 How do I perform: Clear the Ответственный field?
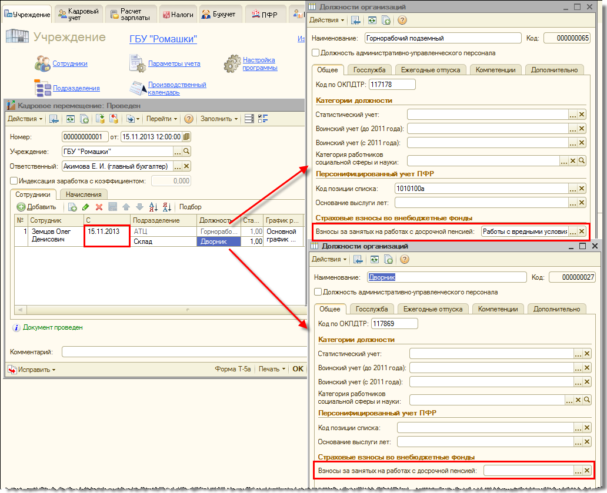coord(186,166)
